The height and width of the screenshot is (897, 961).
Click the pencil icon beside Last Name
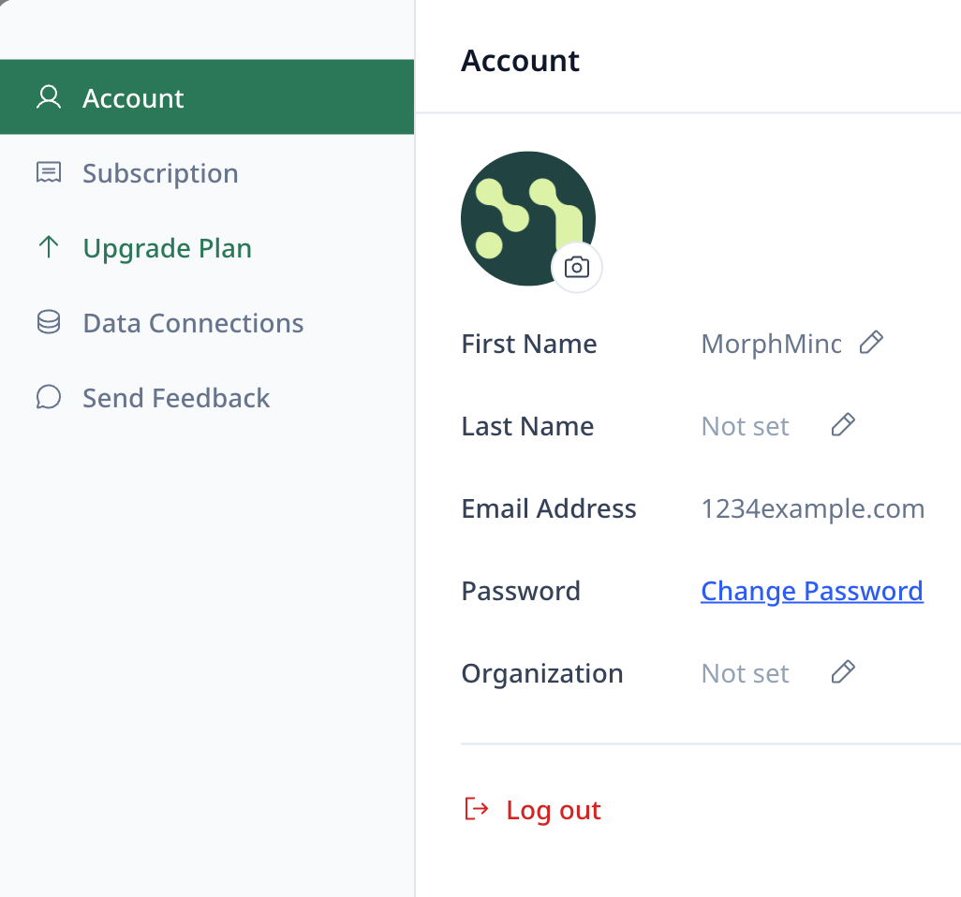(x=843, y=426)
